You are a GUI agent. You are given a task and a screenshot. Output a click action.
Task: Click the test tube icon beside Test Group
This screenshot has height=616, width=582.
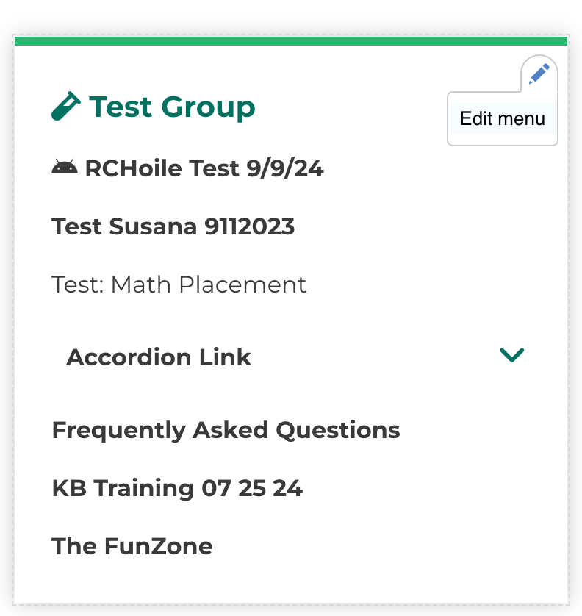pos(65,107)
